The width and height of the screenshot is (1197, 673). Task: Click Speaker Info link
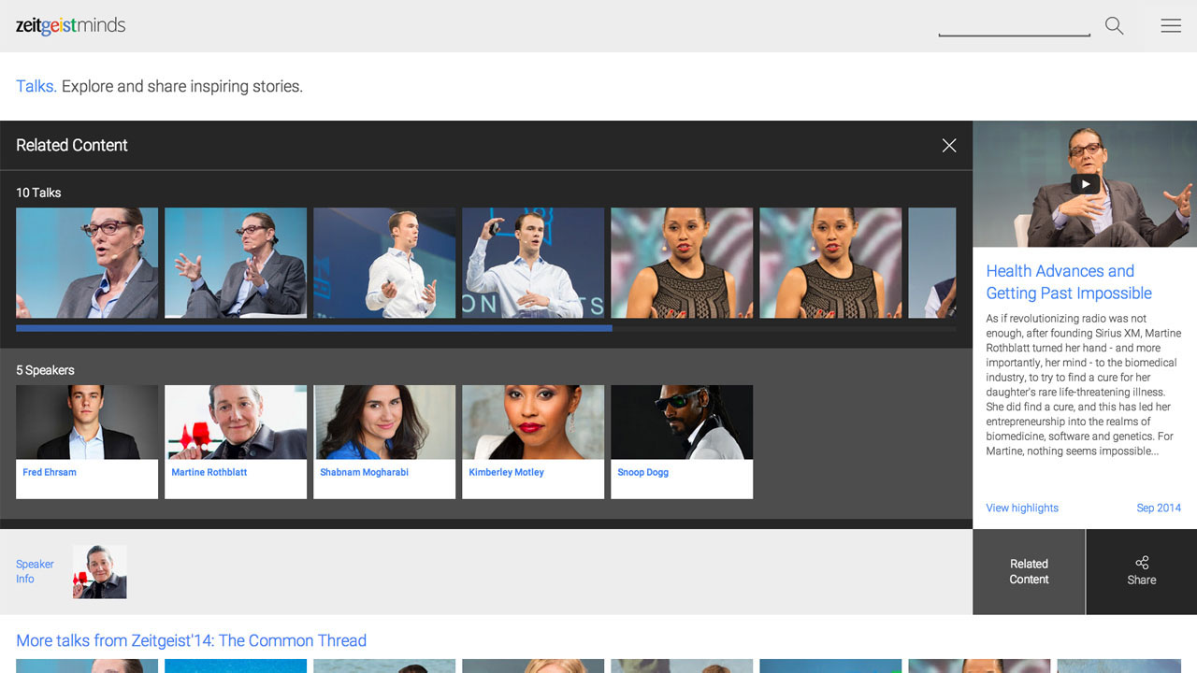tap(35, 571)
